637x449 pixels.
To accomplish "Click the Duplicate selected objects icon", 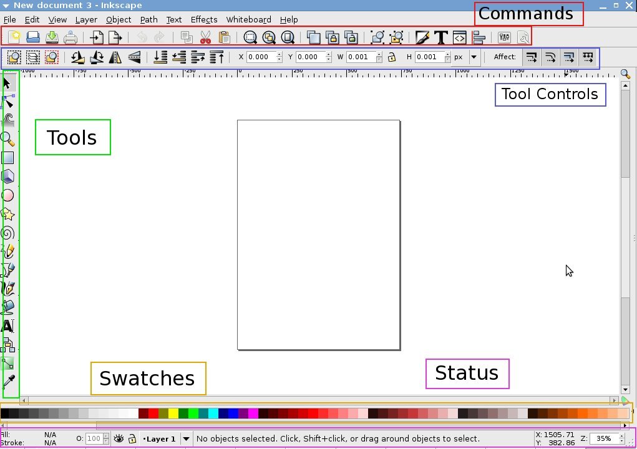I will [x=314, y=37].
